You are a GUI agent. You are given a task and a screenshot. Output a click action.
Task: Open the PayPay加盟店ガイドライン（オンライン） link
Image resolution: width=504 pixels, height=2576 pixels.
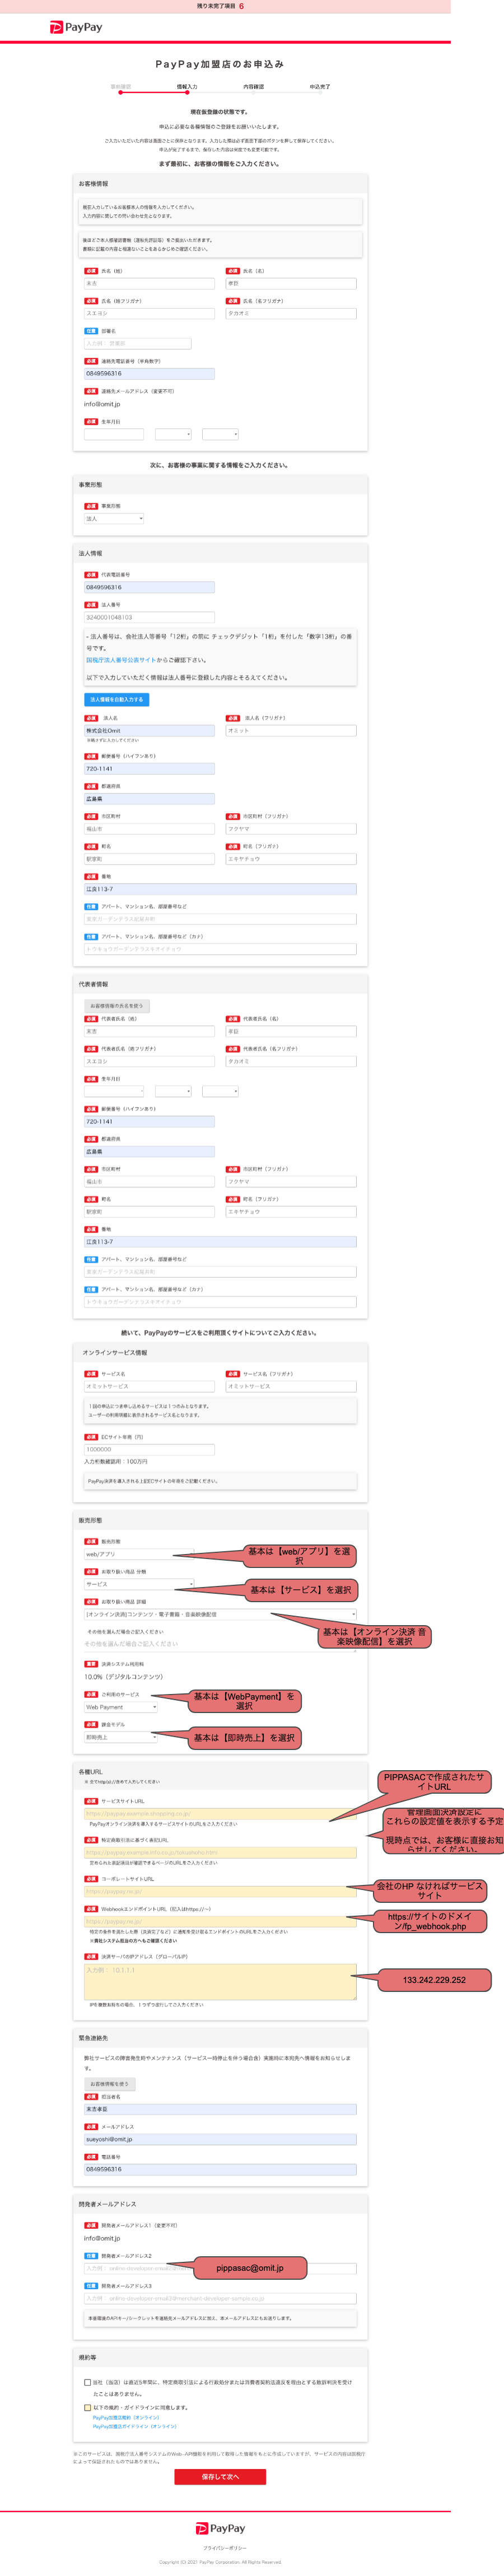[x=135, y=2427]
